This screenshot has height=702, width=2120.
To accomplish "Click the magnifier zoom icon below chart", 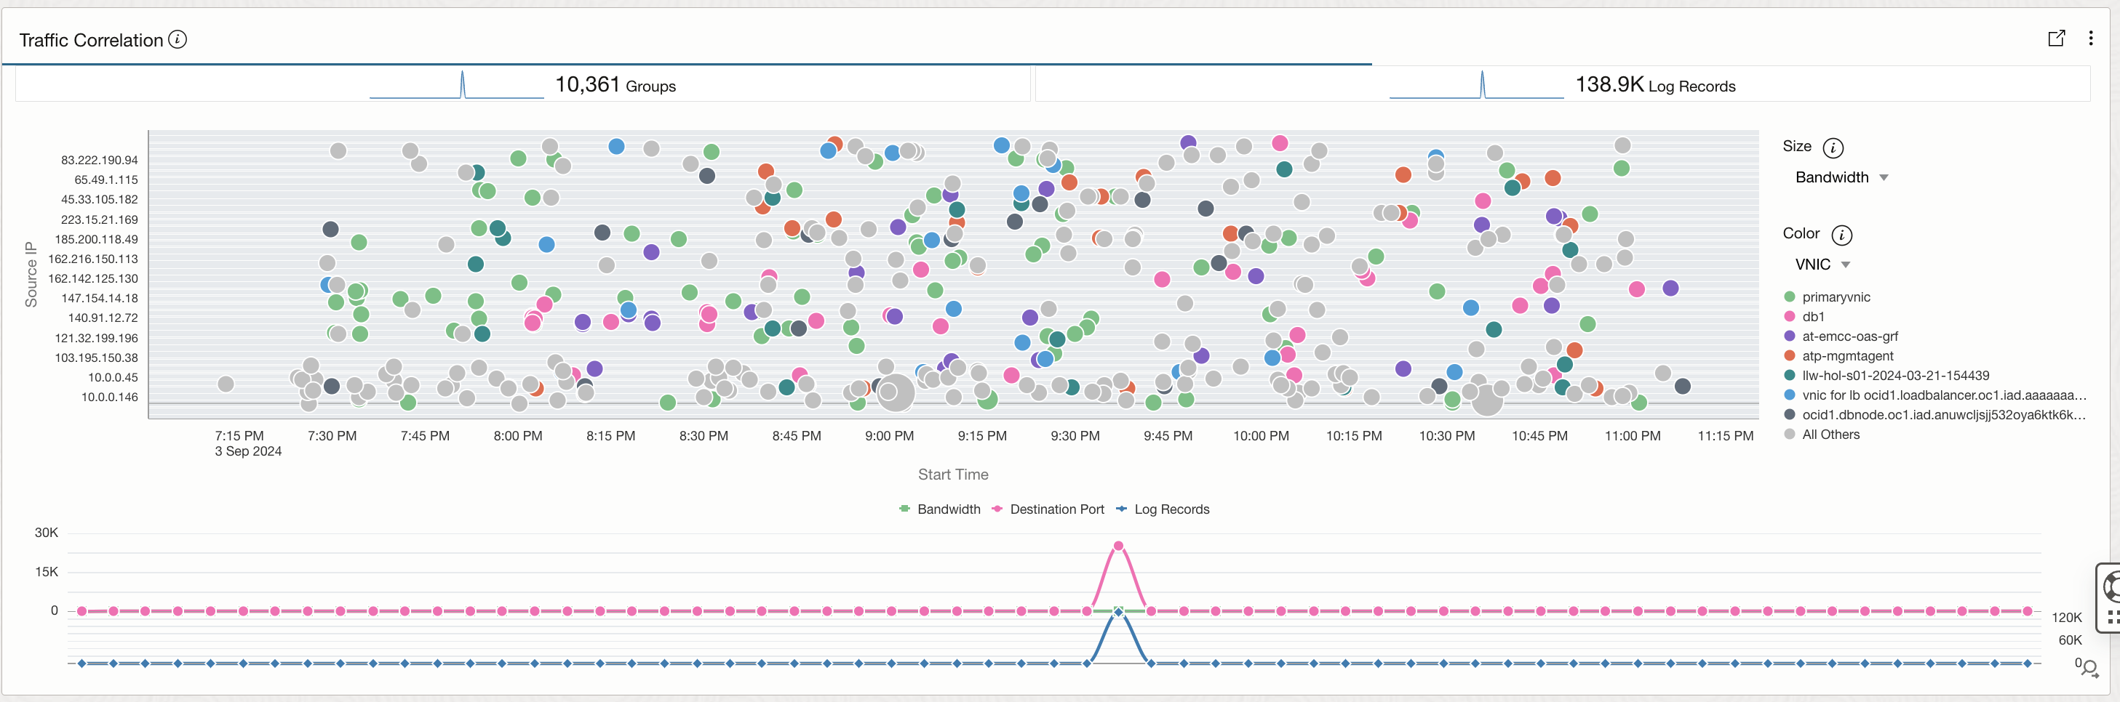I will tap(2089, 667).
